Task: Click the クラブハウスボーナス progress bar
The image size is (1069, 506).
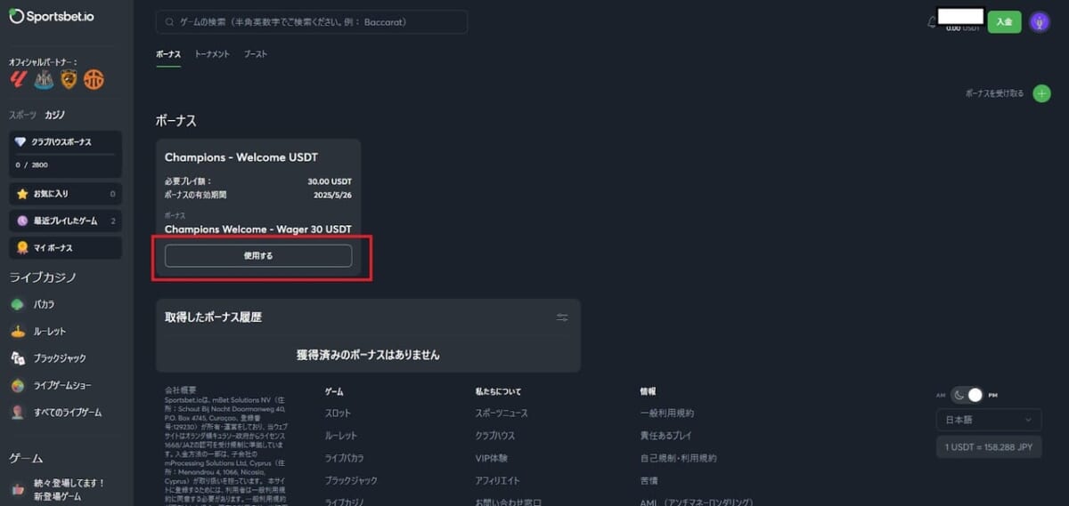Action: click(x=65, y=155)
